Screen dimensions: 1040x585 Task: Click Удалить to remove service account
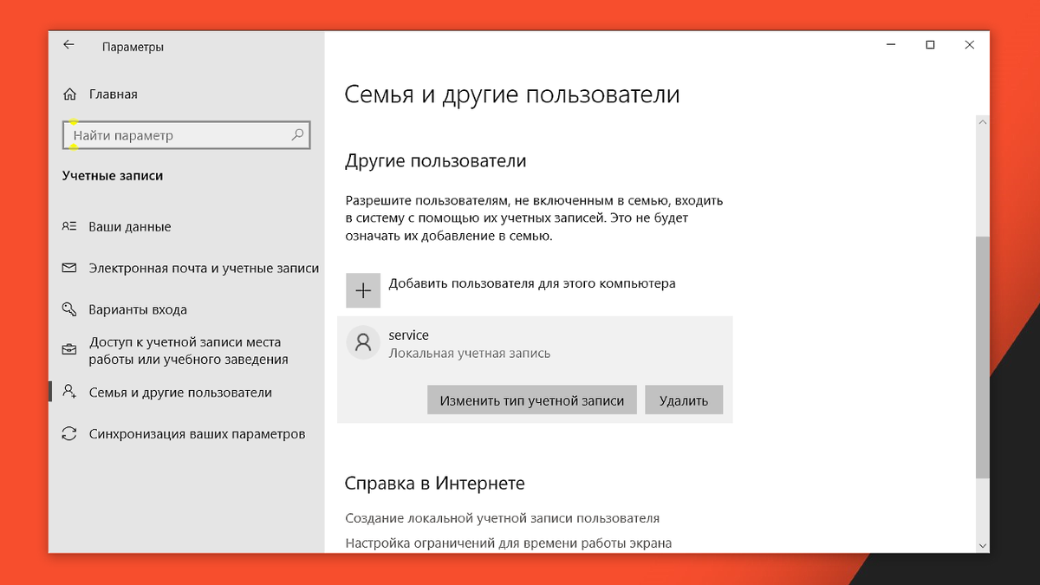tap(684, 400)
